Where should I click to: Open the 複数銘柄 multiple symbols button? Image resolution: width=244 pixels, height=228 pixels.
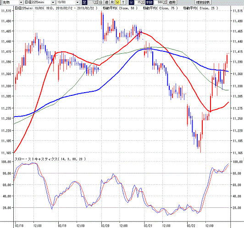pos(203,2)
